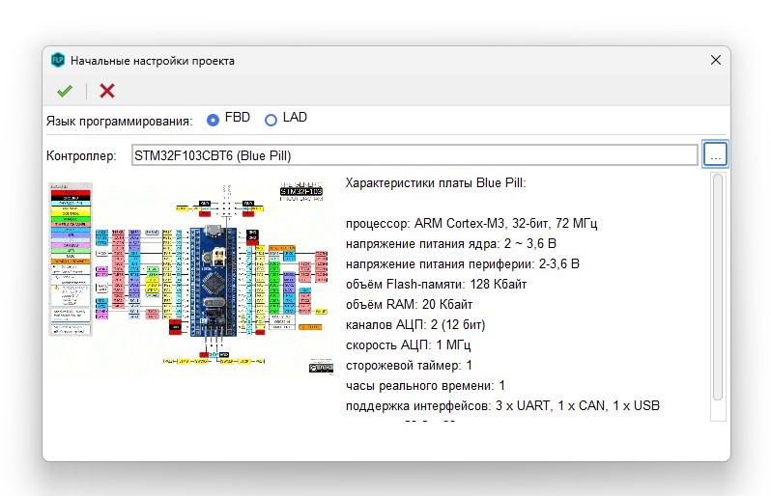Click the 'объём Flash-памяти: 128 Кбайт' line
Screen dimensions: 771x496
(x=436, y=285)
